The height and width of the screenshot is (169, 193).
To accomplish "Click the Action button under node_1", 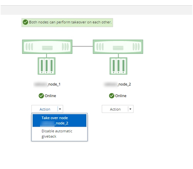I will tap(45, 109).
